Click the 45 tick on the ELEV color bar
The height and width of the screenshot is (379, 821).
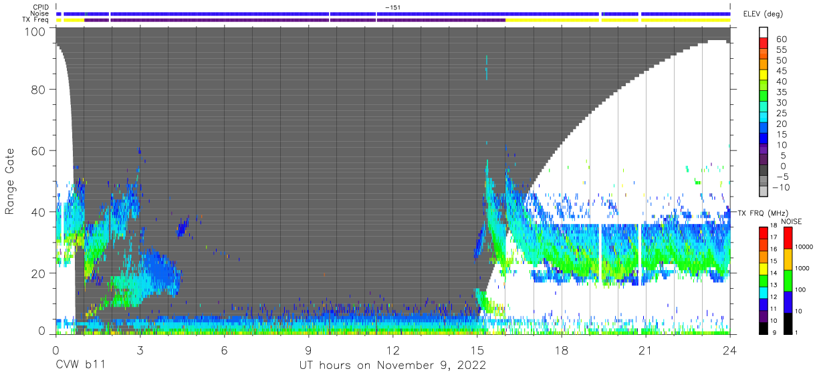coord(781,71)
